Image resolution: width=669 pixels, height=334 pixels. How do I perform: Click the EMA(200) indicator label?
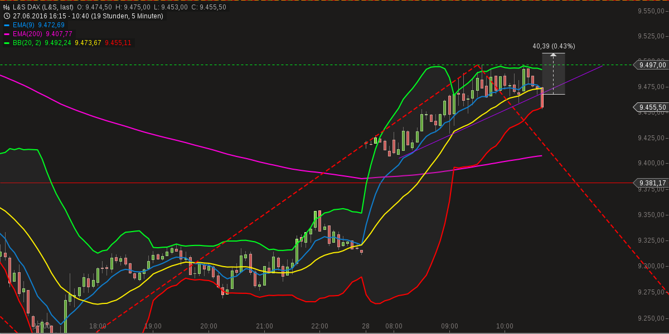coord(28,34)
